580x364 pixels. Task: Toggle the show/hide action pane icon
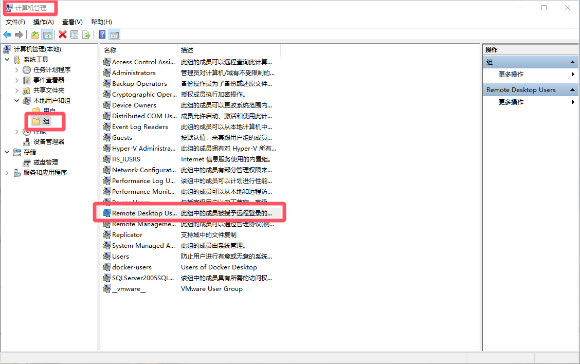click(115, 35)
